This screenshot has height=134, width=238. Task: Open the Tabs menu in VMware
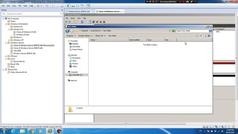tap(25, 6)
